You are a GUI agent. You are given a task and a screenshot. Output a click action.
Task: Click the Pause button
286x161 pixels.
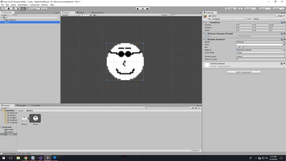pyautogui.click(x=142, y=9)
